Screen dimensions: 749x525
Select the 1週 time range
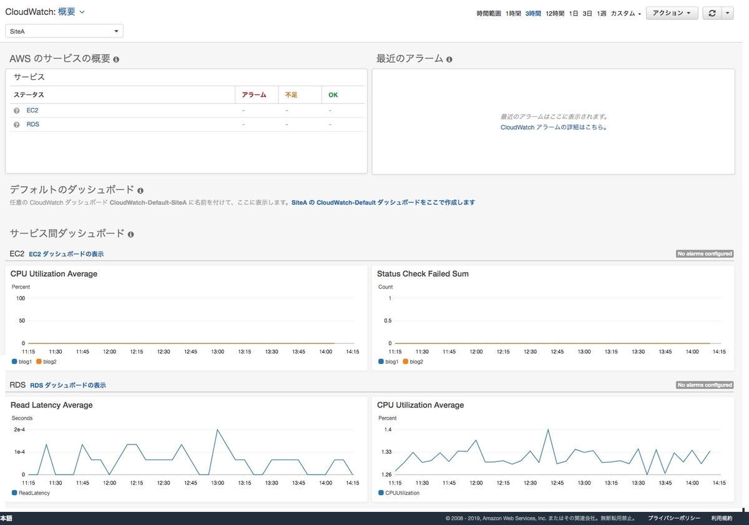click(x=601, y=13)
